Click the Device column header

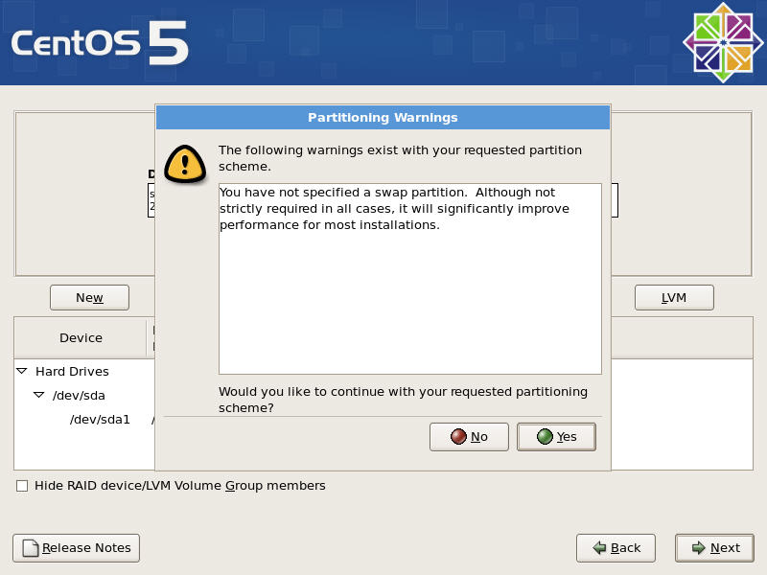pos(81,338)
